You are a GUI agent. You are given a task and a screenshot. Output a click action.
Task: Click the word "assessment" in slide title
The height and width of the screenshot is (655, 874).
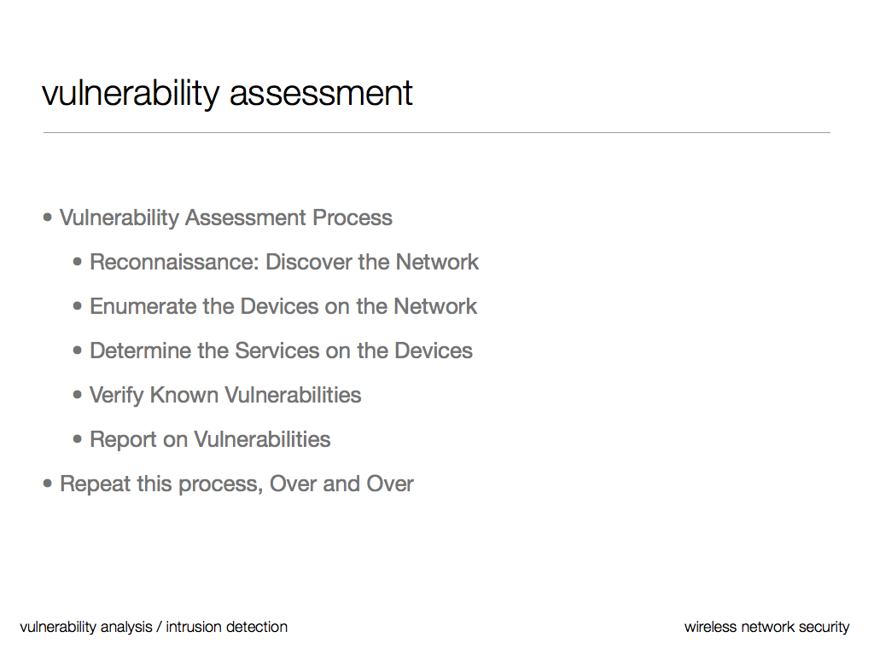[x=321, y=93]
